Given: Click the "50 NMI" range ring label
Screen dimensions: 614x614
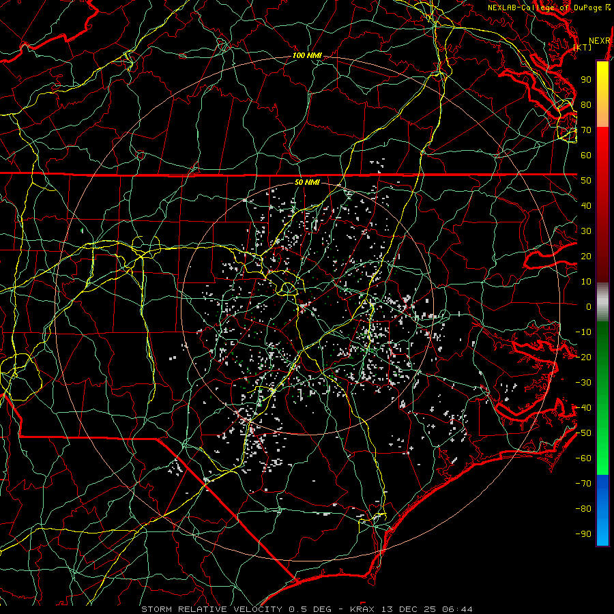Looking at the screenshot, I should pos(307,182).
